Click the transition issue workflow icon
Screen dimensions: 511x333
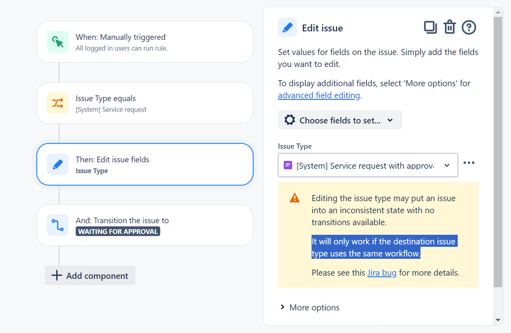tap(58, 225)
